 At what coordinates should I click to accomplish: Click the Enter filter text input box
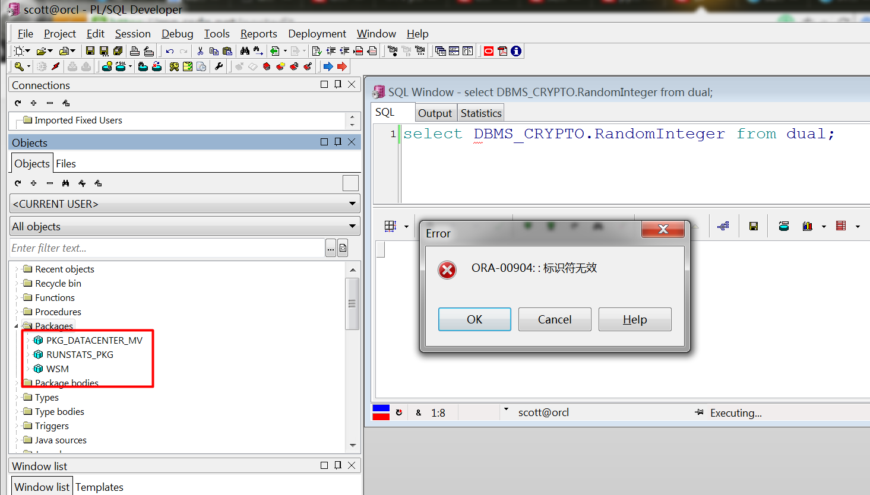pyautogui.click(x=160, y=247)
